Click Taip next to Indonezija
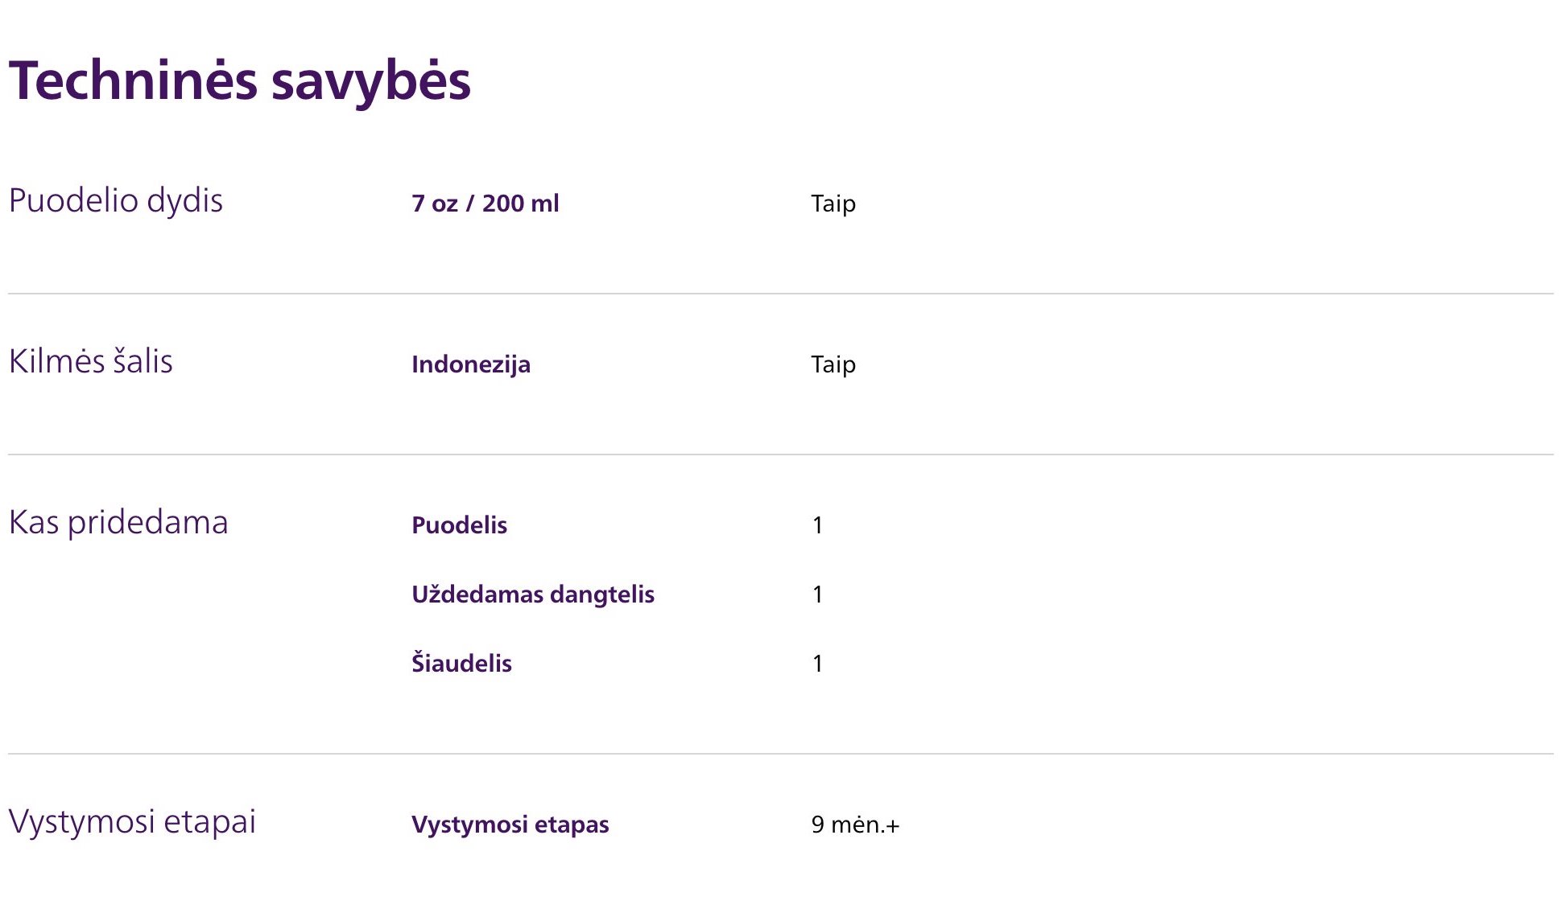 pos(833,364)
